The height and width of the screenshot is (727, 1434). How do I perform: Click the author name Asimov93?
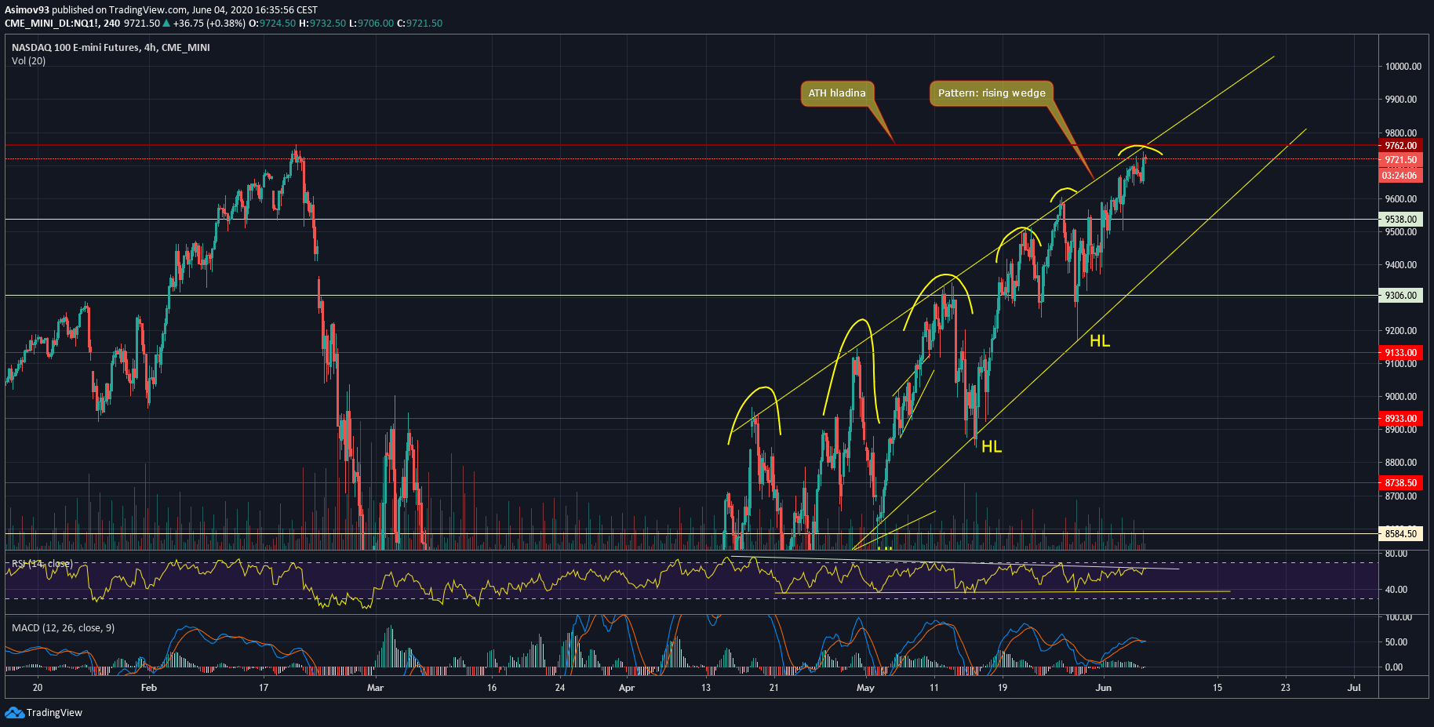coord(27,10)
